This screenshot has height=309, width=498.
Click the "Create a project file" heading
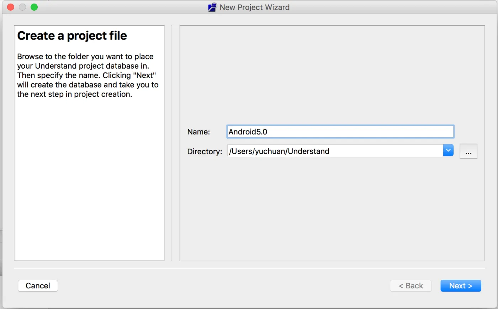click(x=72, y=36)
